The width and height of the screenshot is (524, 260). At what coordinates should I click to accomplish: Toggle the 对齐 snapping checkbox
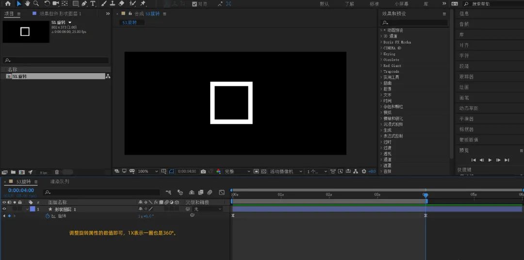tap(195, 4)
